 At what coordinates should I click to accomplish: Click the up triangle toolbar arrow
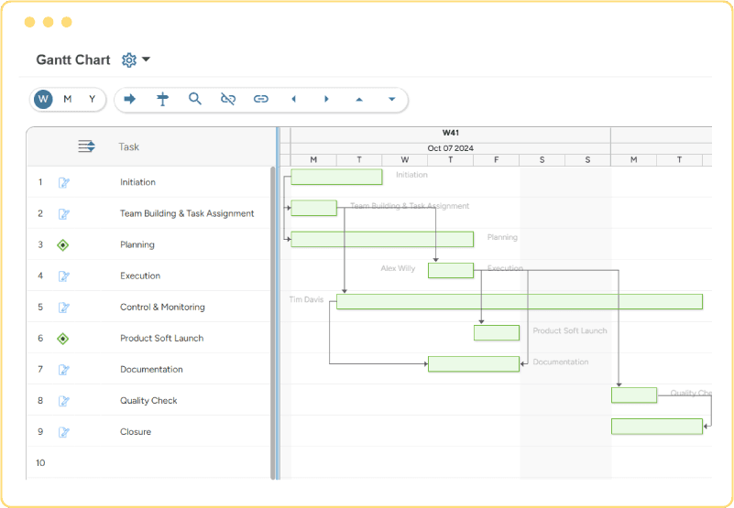359,99
